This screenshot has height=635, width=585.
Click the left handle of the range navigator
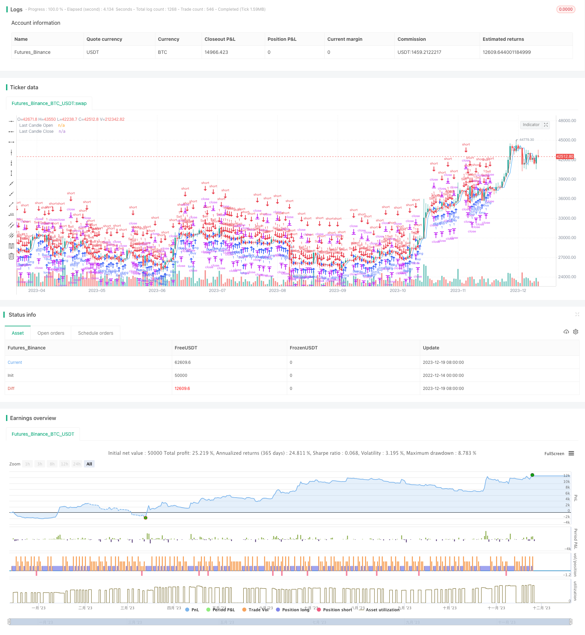tap(9, 622)
